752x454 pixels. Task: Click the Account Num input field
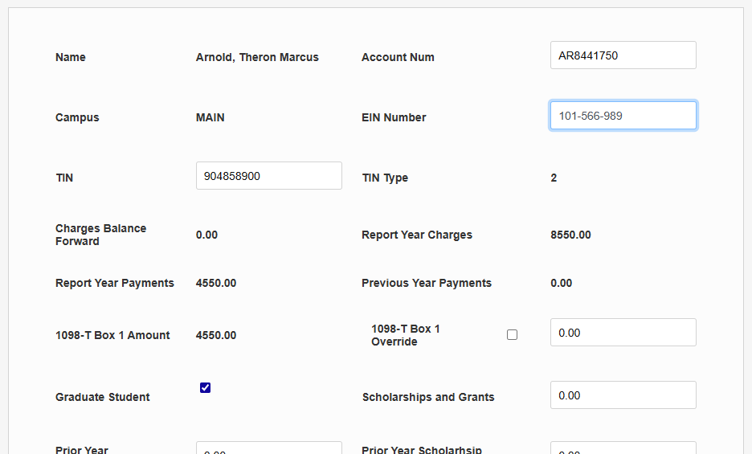623,55
